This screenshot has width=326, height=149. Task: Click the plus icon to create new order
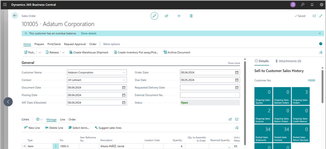(x=179, y=16)
